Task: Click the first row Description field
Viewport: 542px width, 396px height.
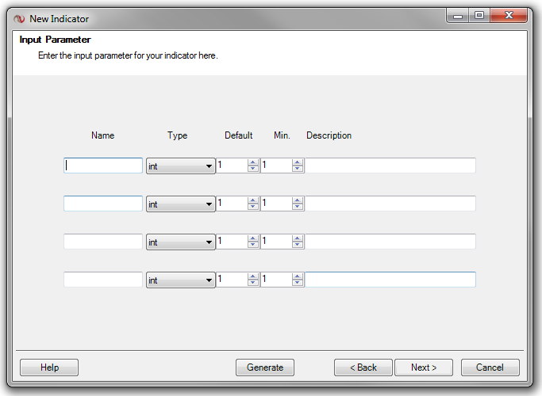Action: tap(390, 166)
